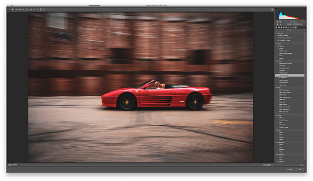The height and width of the screenshot is (181, 313).
Task: Click the Cancel button
Action: 290,170
